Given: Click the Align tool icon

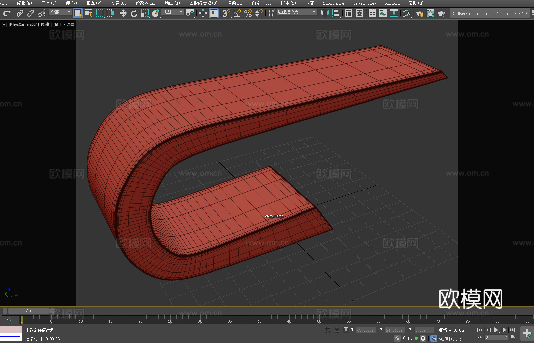Looking at the screenshot, I should coord(336,13).
